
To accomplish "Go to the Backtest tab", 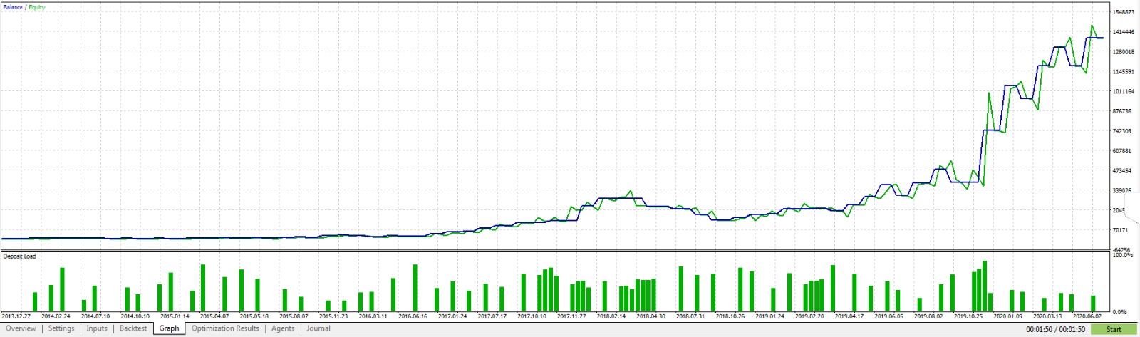I will tap(133, 328).
